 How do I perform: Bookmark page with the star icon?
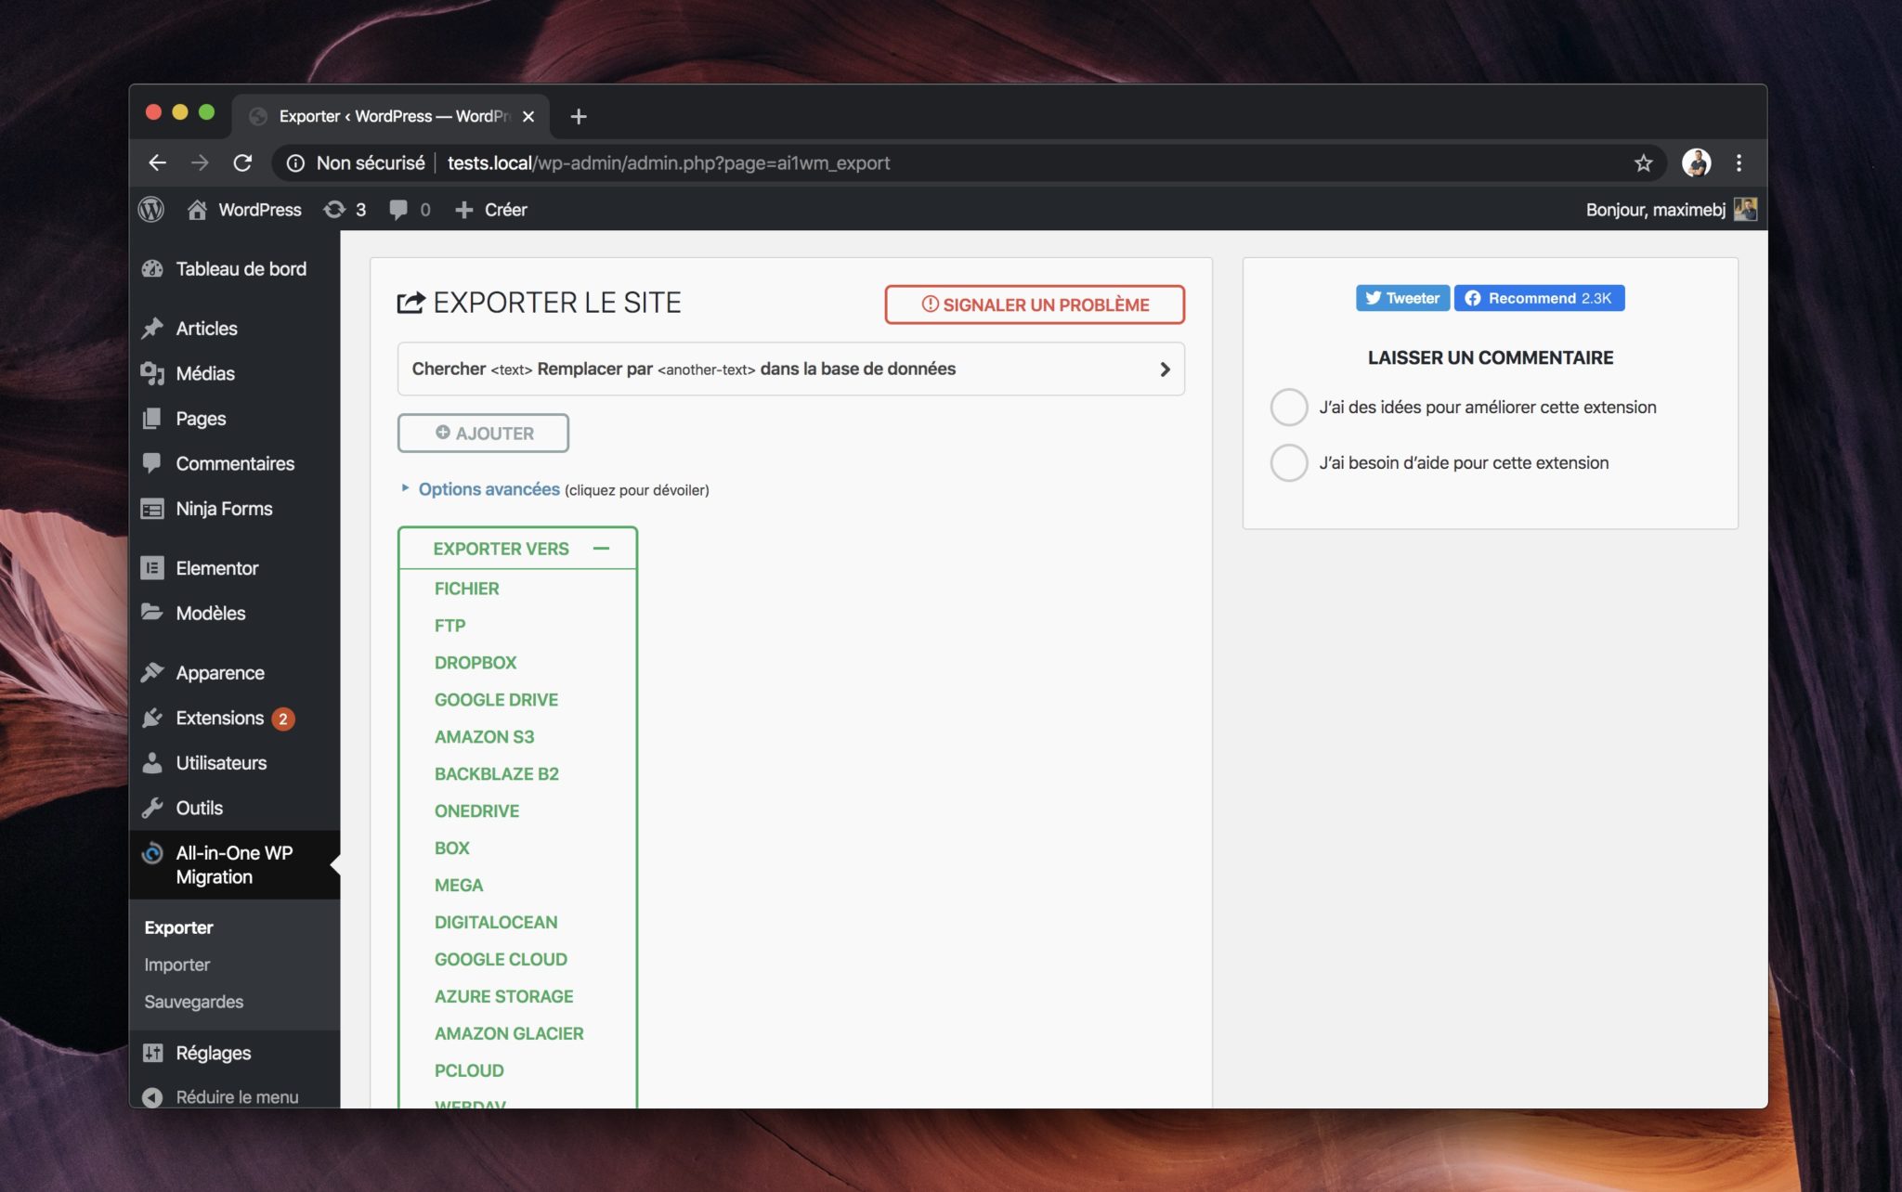click(x=1643, y=163)
